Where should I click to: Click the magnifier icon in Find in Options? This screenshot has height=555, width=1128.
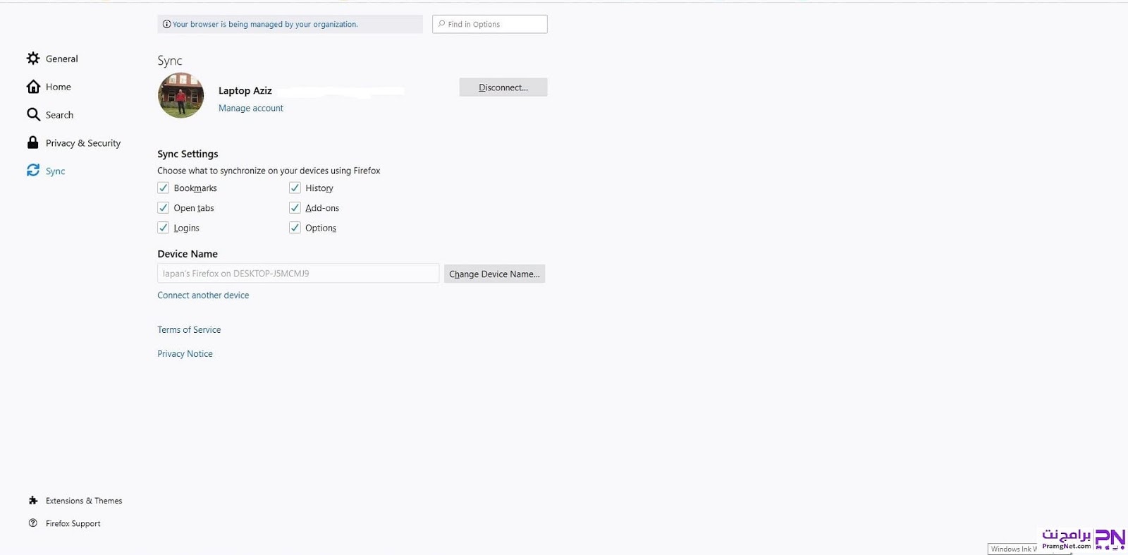pyautogui.click(x=441, y=24)
